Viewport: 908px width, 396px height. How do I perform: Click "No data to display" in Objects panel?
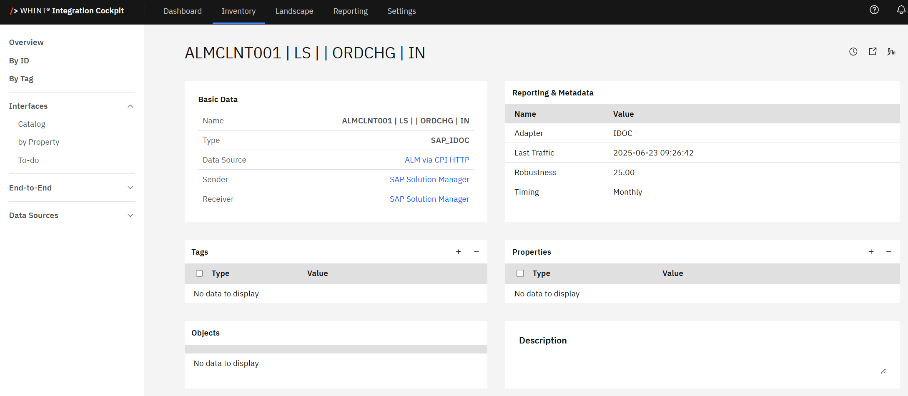[x=226, y=363]
